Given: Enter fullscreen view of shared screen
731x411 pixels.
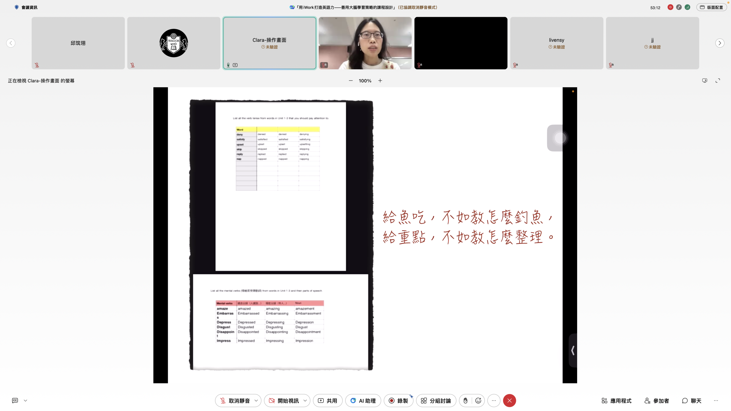Looking at the screenshot, I should pyautogui.click(x=718, y=81).
